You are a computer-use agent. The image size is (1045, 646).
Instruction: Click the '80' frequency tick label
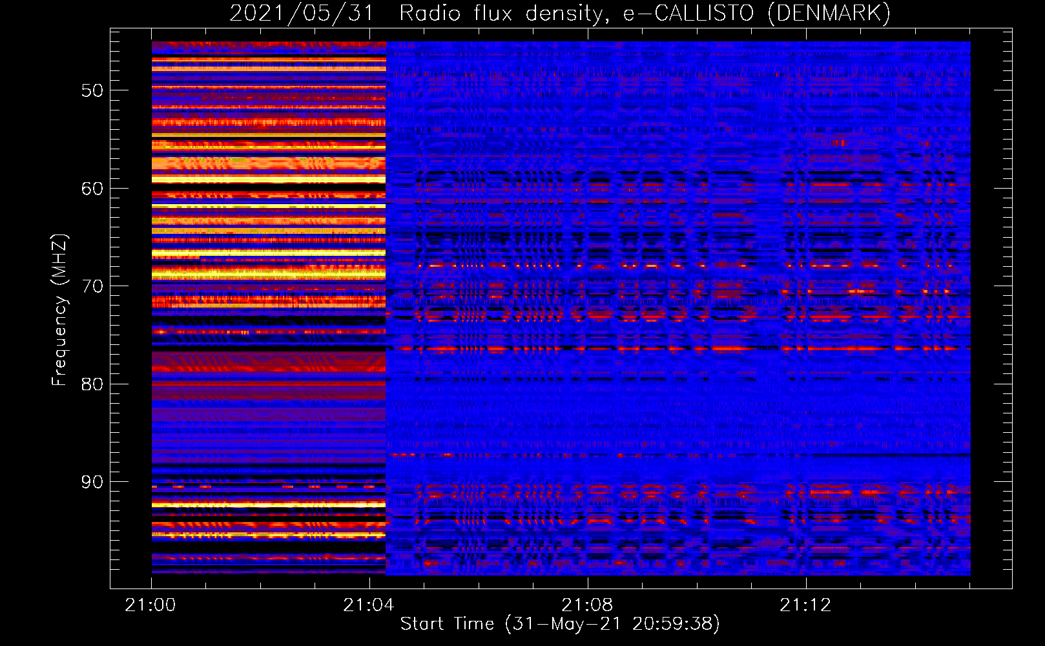click(x=92, y=384)
